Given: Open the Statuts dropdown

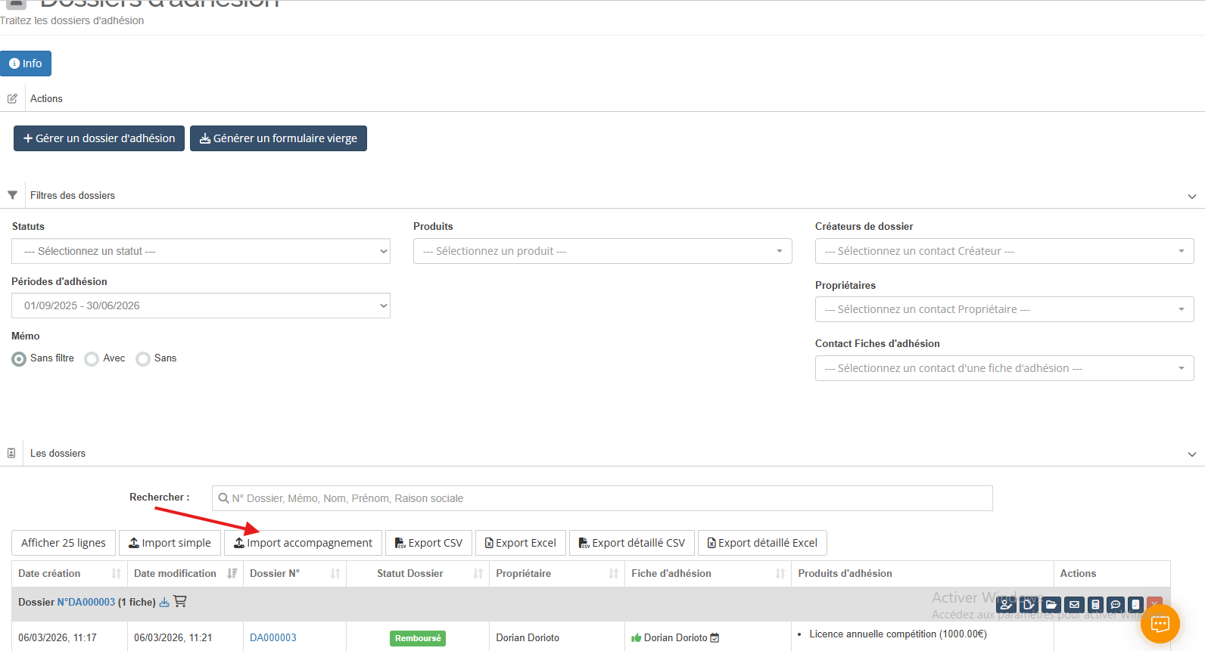Looking at the screenshot, I should (x=201, y=251).
